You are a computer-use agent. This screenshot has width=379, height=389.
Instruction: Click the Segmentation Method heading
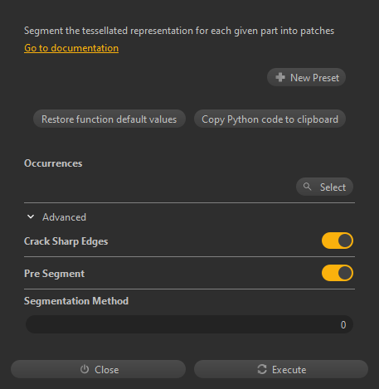tap(76, 301)
